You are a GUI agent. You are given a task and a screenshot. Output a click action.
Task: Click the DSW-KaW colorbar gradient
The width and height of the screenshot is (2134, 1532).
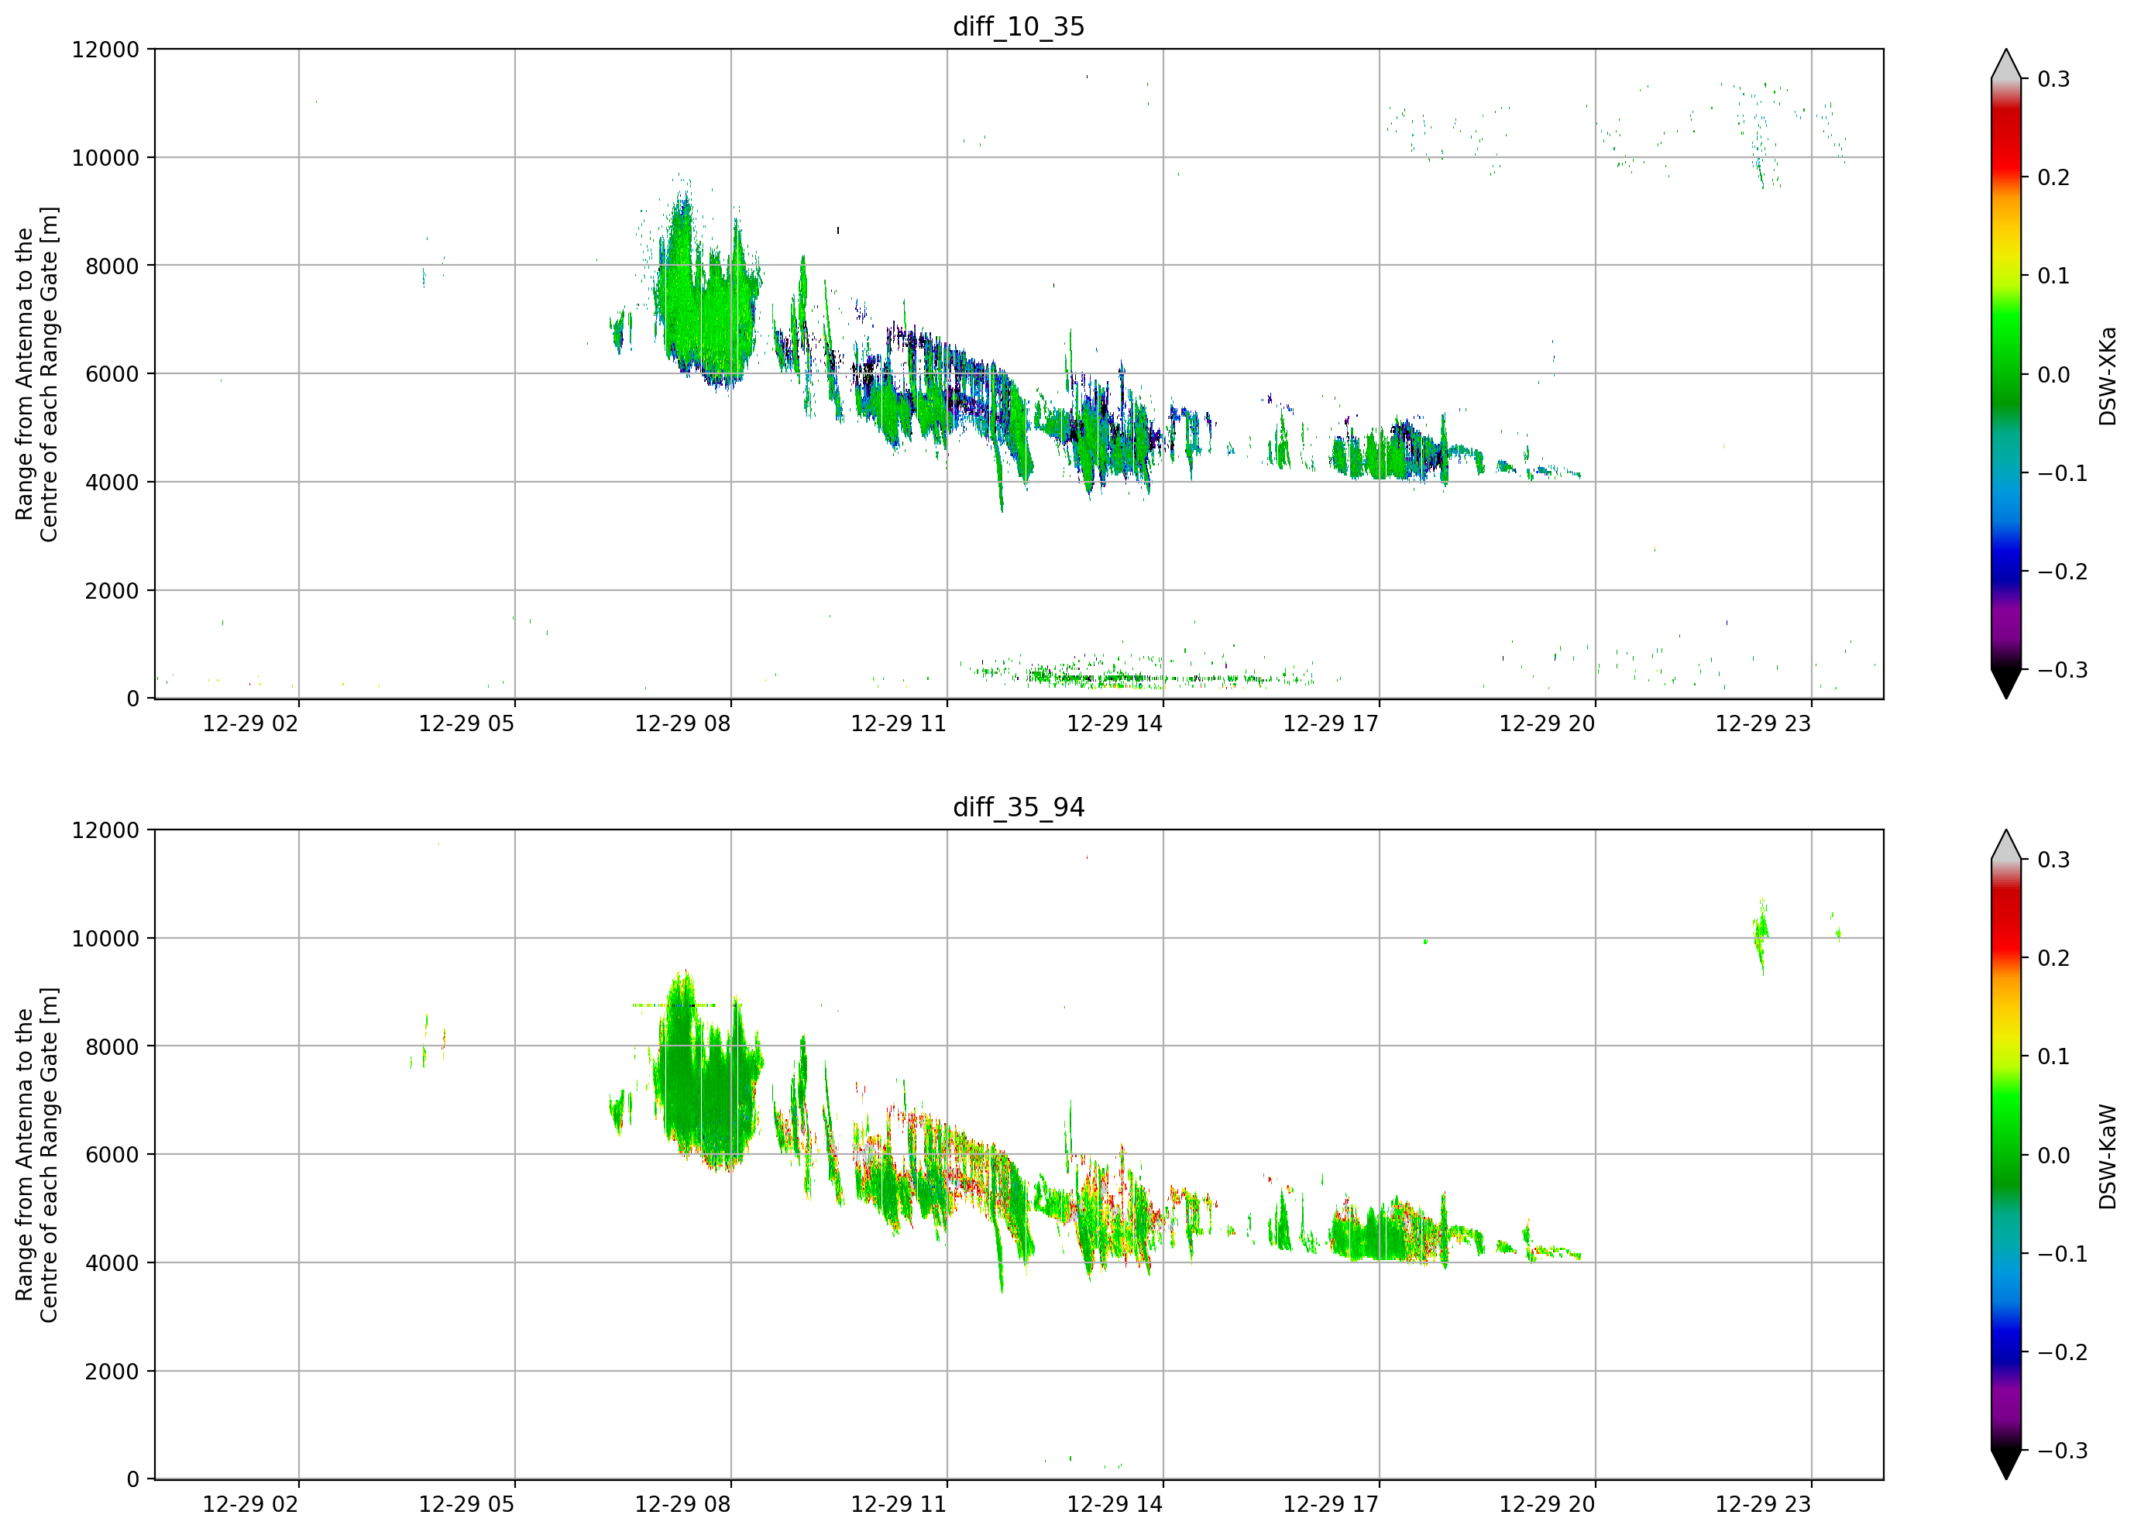click(2006, 1155)
